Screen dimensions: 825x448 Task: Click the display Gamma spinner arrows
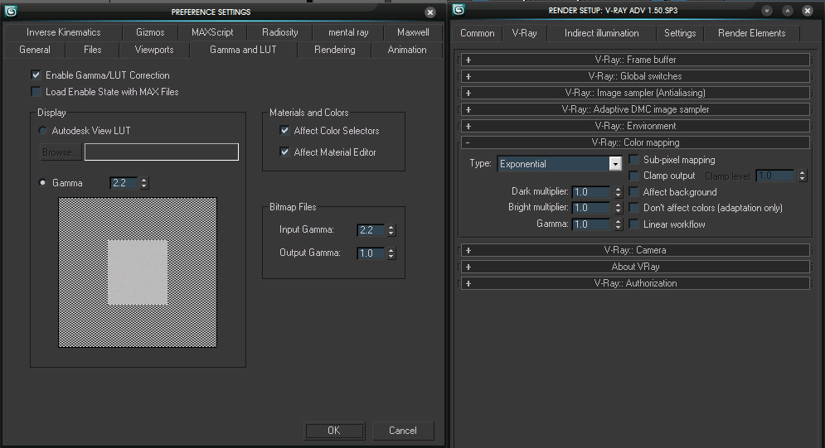point(144,183)
